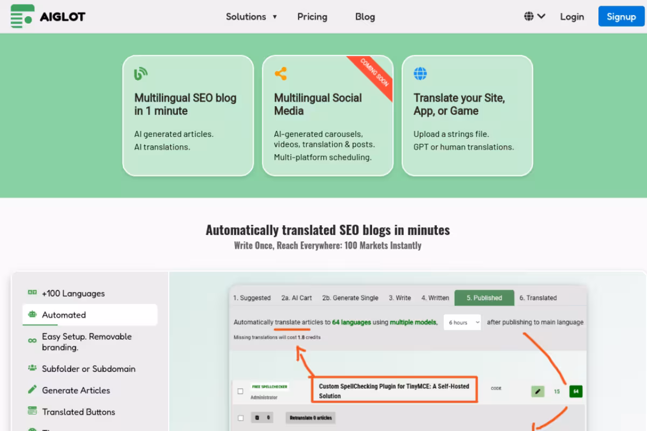Expand the chevron beside the globe icon
This screenshot has height=431, width=647.
tap(541, 16)
